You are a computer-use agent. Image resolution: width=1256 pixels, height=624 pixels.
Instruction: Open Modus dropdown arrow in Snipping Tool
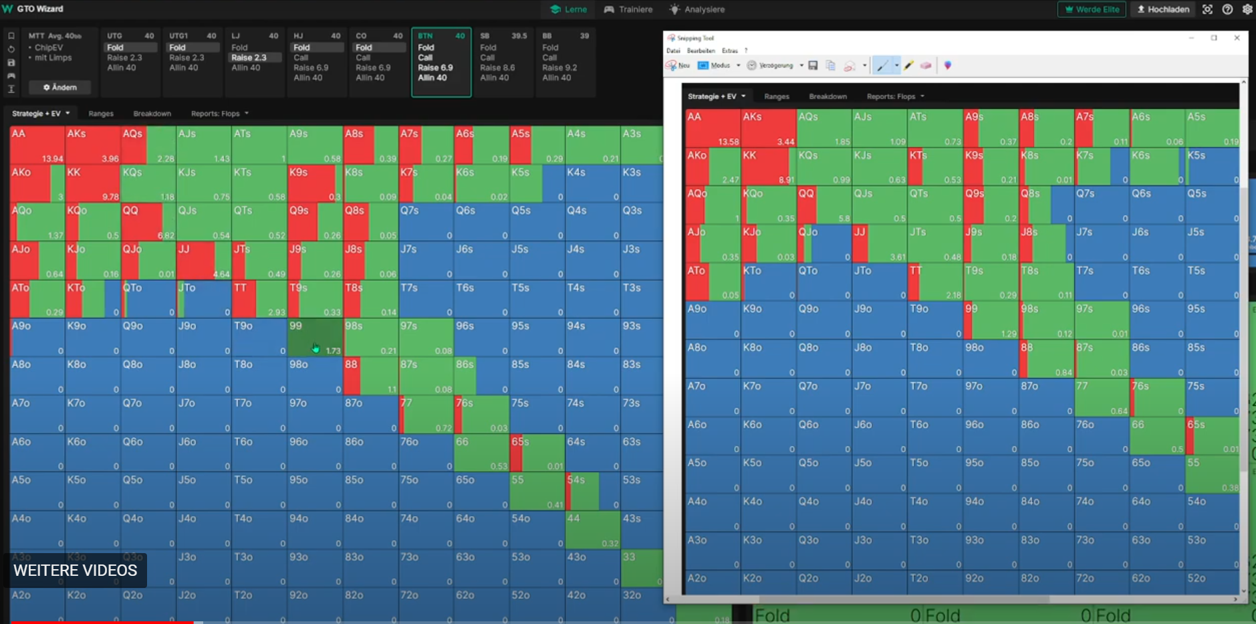point(738,66)
